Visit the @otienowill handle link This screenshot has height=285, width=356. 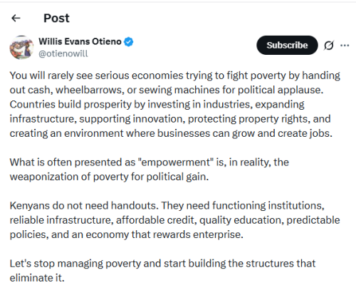coord(63,53)
